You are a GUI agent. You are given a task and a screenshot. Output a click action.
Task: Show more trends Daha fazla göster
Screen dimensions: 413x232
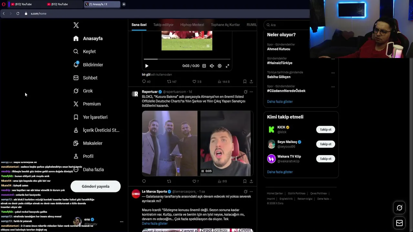click(280, 101)
